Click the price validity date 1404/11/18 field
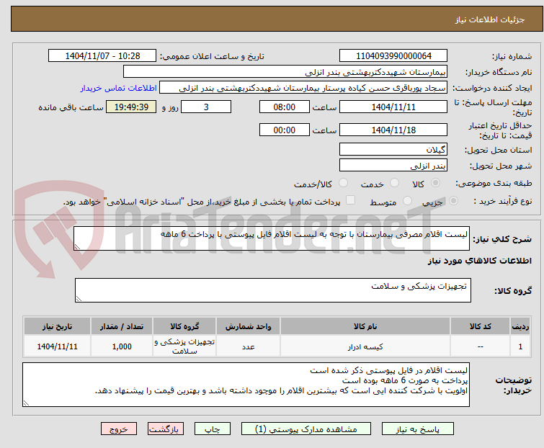Image resolution: width=544 pixels, height=448 pixels. [393, 130]
